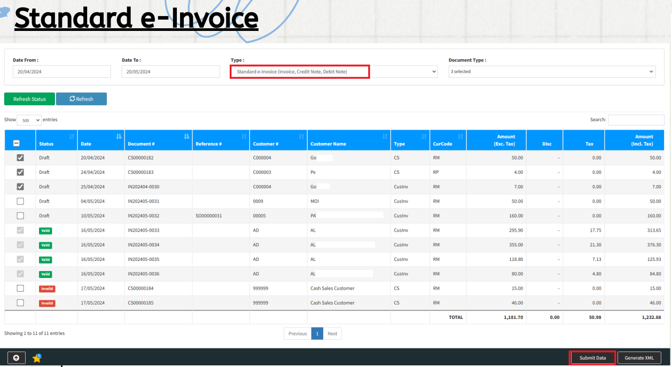
Task: Check the IN202405-0031 row checkbox
Action: [20, 201]
